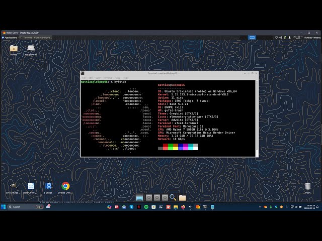Maximize the X410 Server window
Image resolution: width=322 pixels, height=241 pixels.
click(309, 33)
